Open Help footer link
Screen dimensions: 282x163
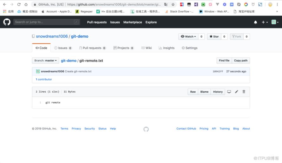point(113,129)
